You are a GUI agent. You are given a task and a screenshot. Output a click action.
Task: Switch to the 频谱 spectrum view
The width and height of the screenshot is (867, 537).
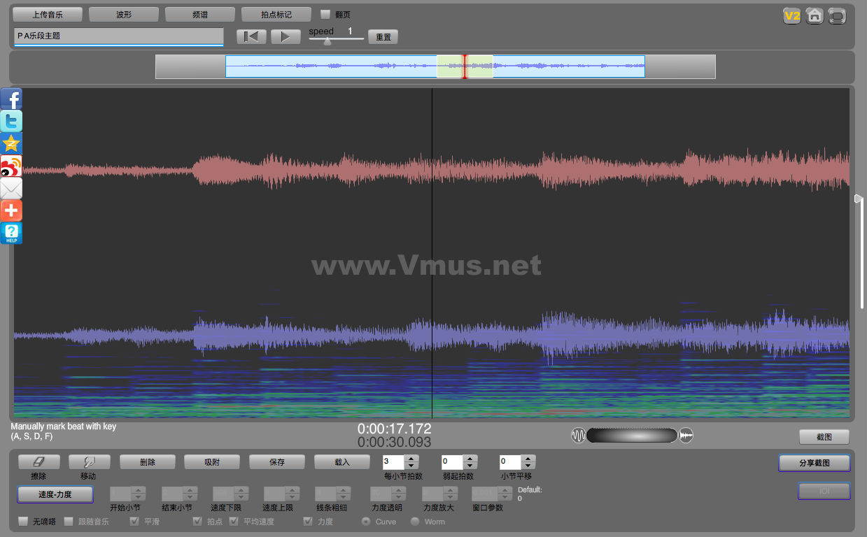click(x=199, y=14)
